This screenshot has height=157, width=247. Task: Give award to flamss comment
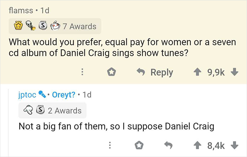tap(113, 72)
